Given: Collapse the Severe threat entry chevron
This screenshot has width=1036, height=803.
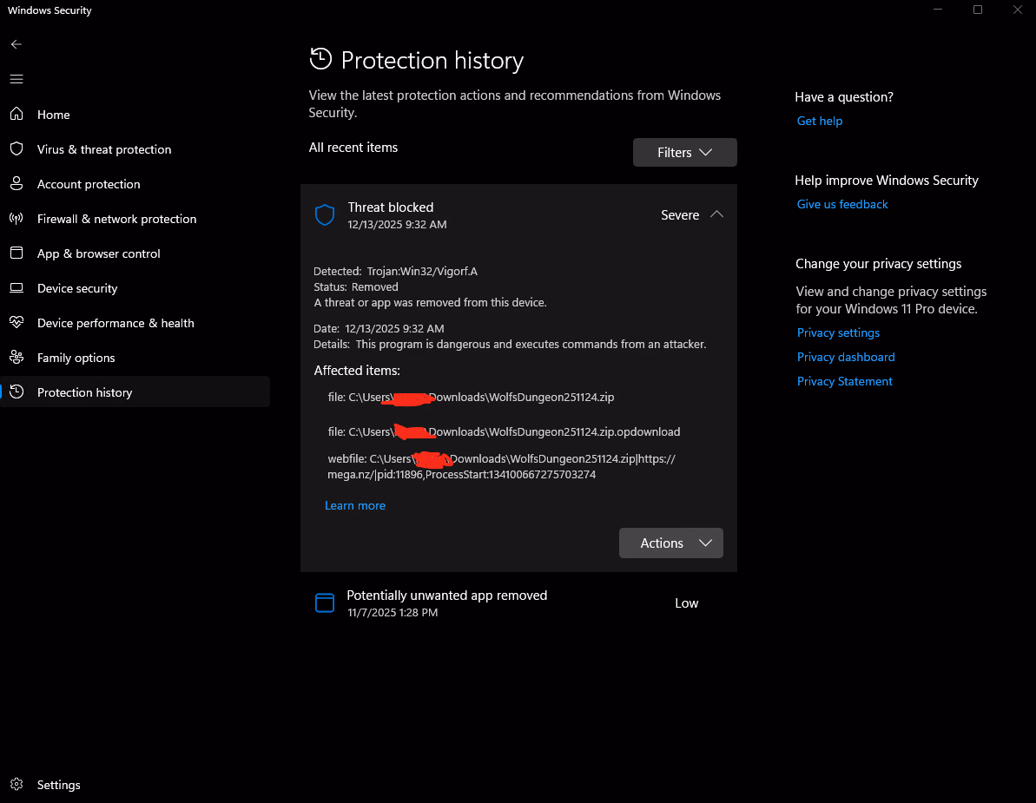Looking at the screenshot, I should click(x=716, y=215).
